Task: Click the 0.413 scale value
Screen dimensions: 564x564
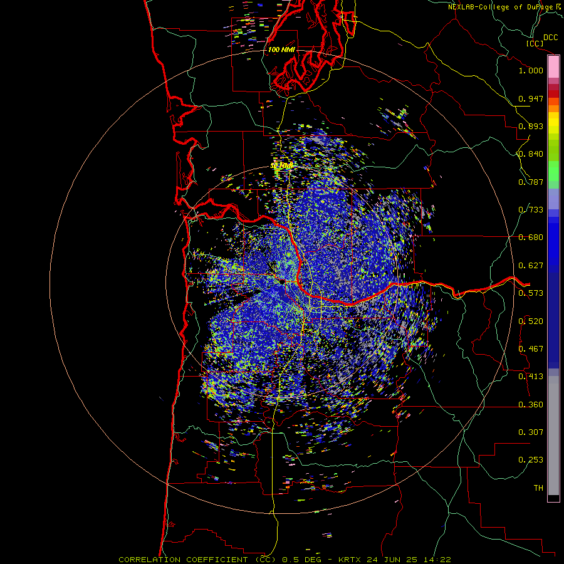Action: coord(531,377)
